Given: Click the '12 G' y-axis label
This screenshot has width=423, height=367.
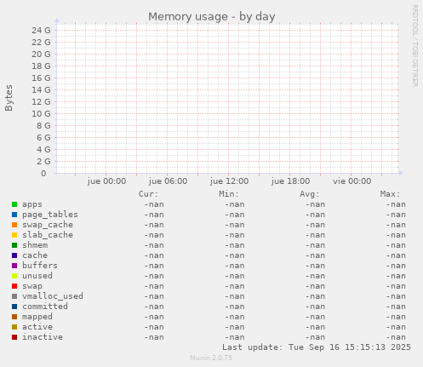Looking at the screenshot, I should click(x=41, y=101).
